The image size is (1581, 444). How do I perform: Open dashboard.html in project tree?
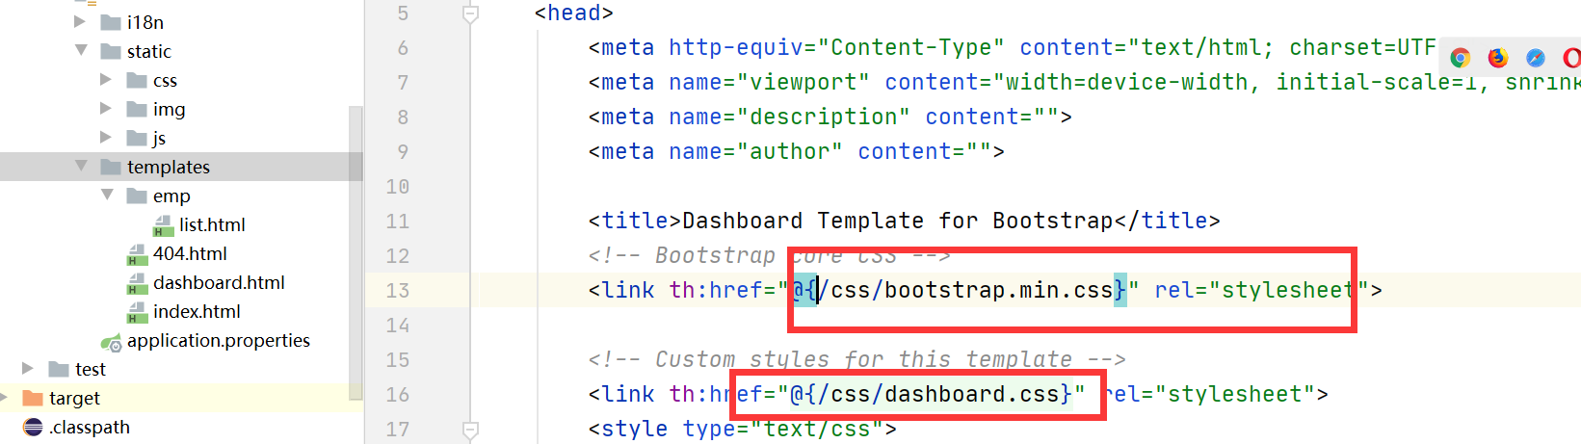click(x=219, y=282)
